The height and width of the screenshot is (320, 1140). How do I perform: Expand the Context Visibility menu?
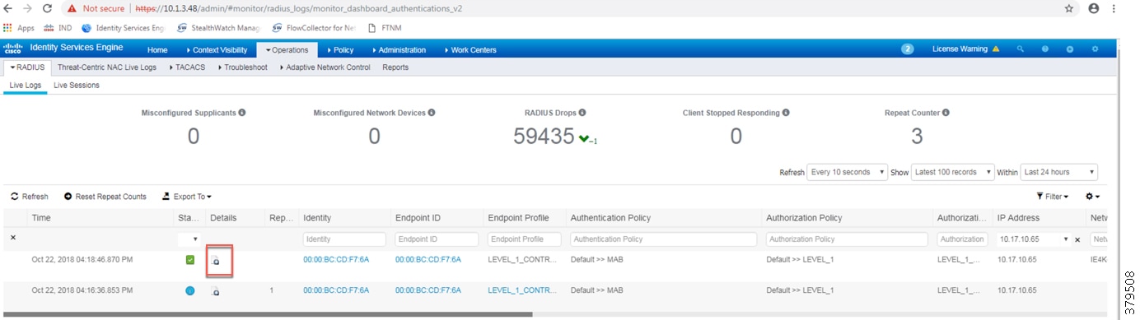[217, 50]
